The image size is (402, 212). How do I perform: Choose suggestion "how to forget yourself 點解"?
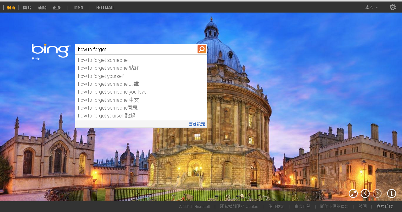click(x=141, y=116)
